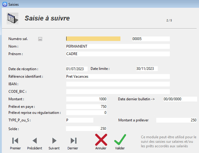Go to previous record (Précédent)
Screen dimensions: 199x153
pos(35,141)
